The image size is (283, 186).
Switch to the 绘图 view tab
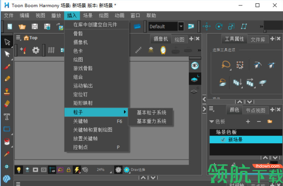pos(179,39)
